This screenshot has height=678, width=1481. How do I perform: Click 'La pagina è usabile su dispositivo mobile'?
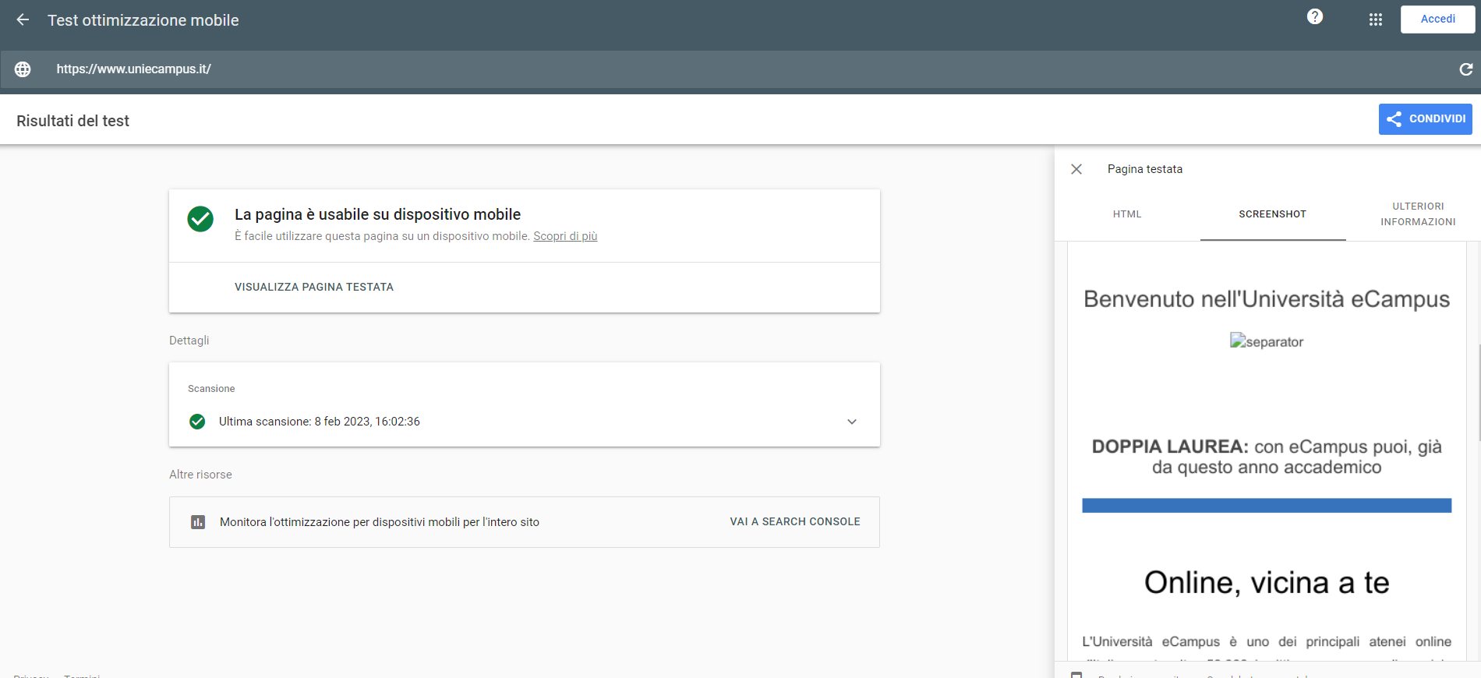(377, 214)
